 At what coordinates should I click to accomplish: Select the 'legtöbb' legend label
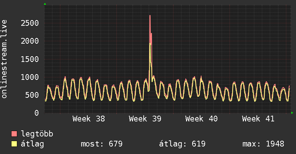[x=37, y=134]
